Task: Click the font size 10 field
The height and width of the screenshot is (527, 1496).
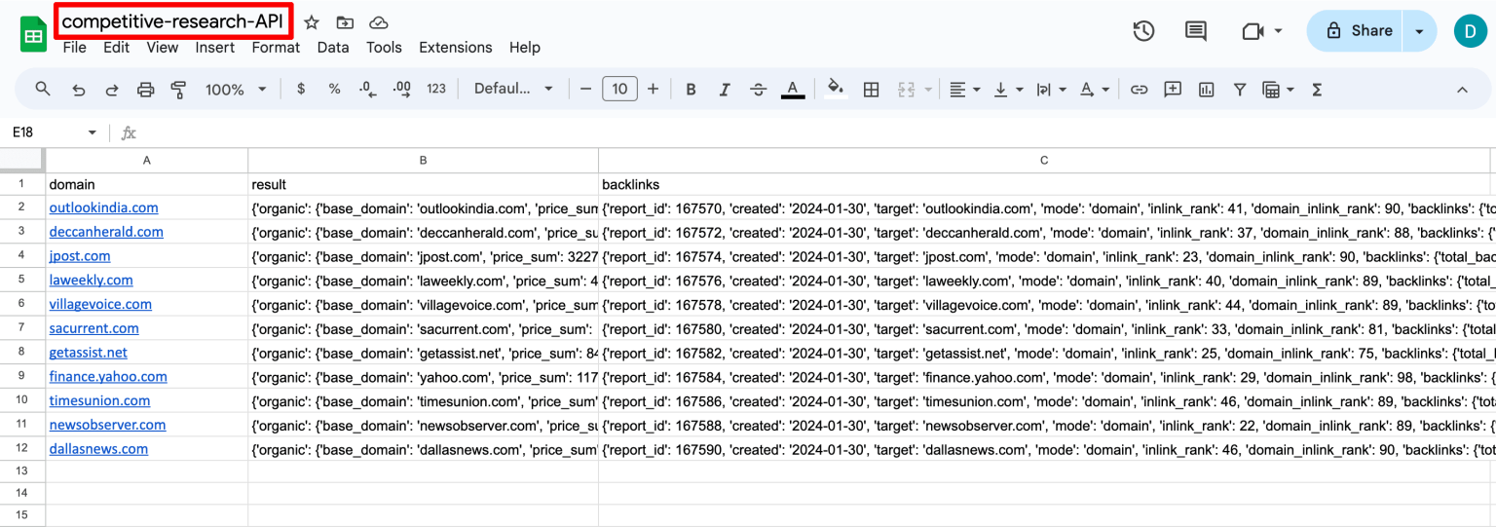Action: click(x=620, y=90)
